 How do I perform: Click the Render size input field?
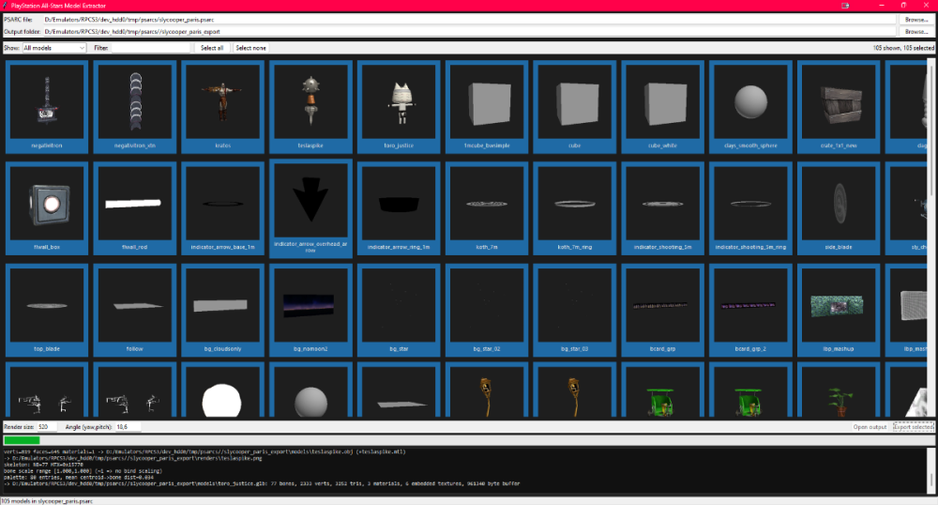point(47,426)
